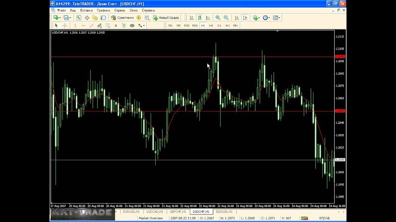The image size is (396, 222).
Task: Switch timeframe to W1
Action: [227, 26]
